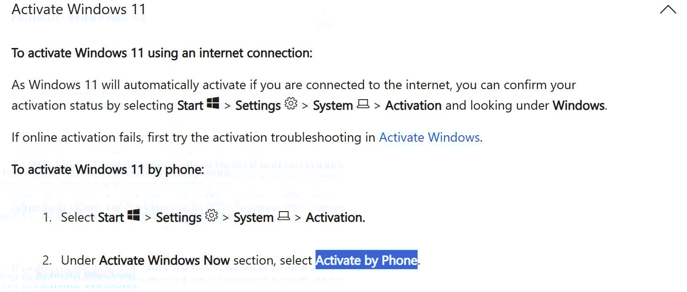Click bold "Activation." ending step 1

[x=335, y=218]
